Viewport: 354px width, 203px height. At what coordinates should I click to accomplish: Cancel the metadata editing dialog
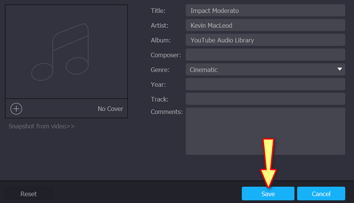[321, 194]
